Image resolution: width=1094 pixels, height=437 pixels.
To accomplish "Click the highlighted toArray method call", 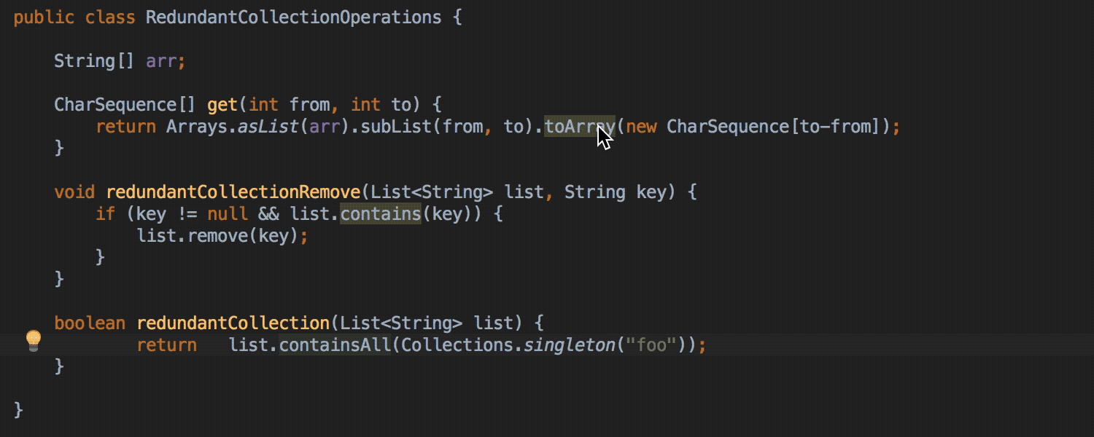I will 580,127.
